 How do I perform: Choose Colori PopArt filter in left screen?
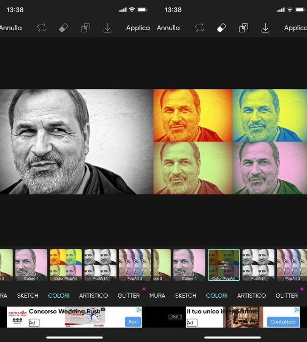pos(65,265)
